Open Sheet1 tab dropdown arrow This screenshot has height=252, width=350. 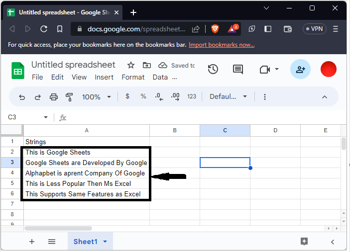(x=105, y=242)
